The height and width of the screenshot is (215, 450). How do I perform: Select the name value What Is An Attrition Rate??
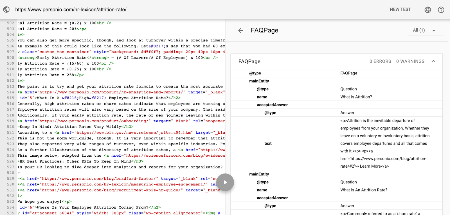click(364, 190)
